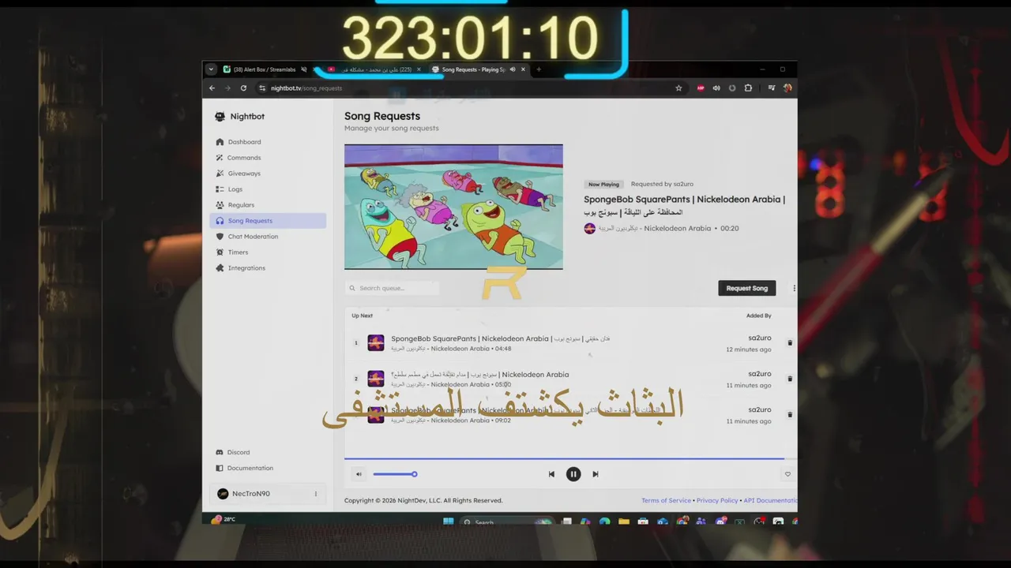Image resolution: width=1011 pixels, height=568 pixels.
Task: Favorite the current song with heart icon
Action: tap(787, 474)
